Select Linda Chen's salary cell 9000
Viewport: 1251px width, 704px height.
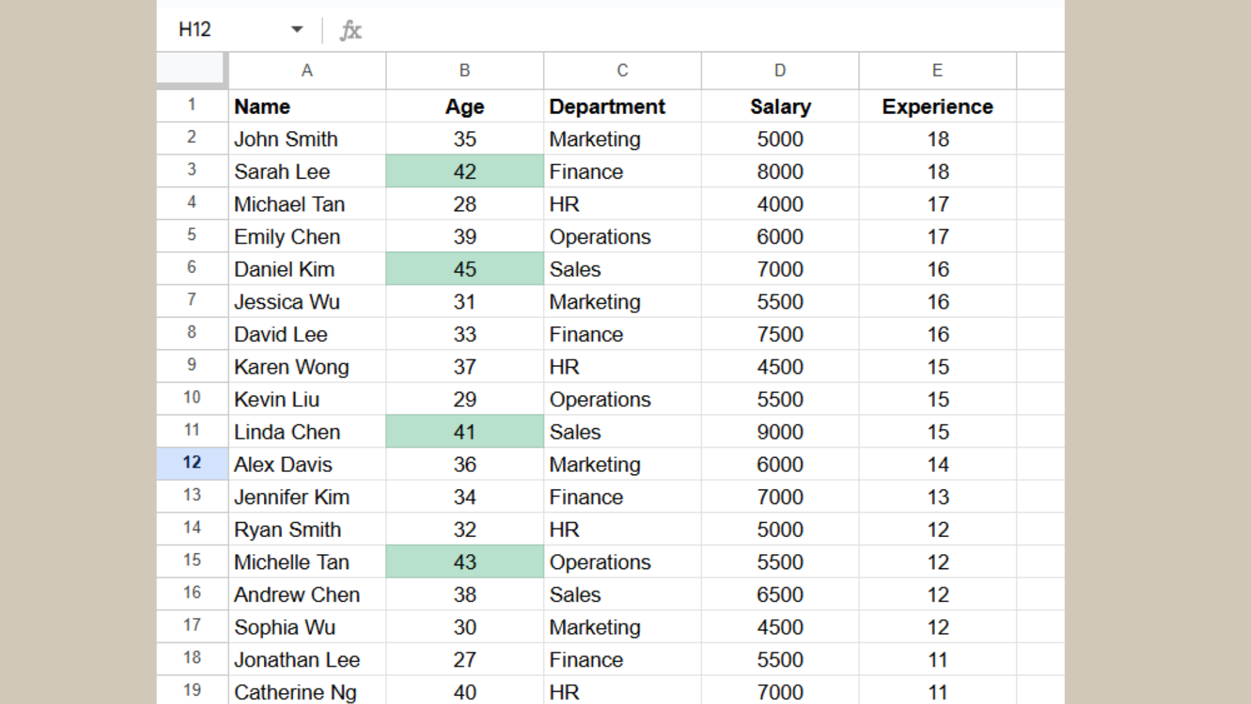click(780, 432)
